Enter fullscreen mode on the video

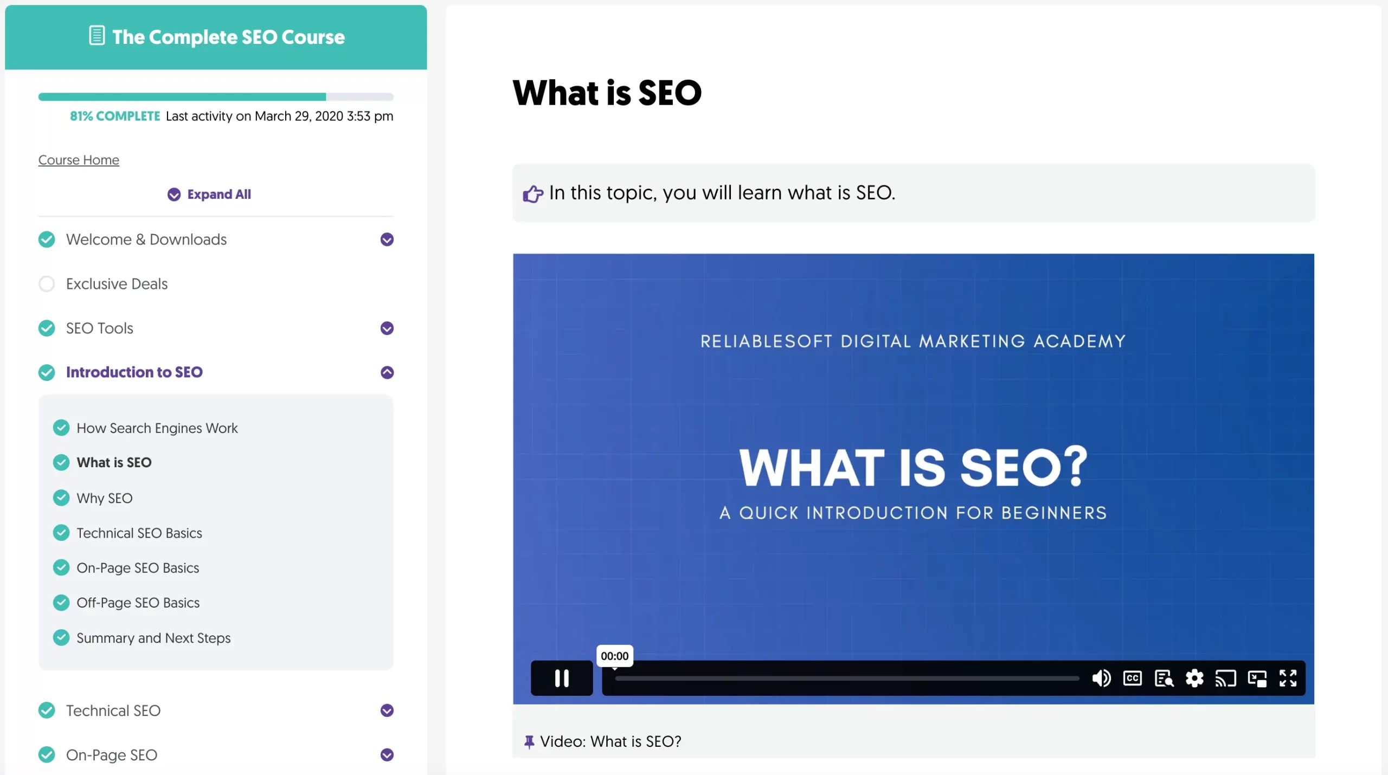point(1288,678)
